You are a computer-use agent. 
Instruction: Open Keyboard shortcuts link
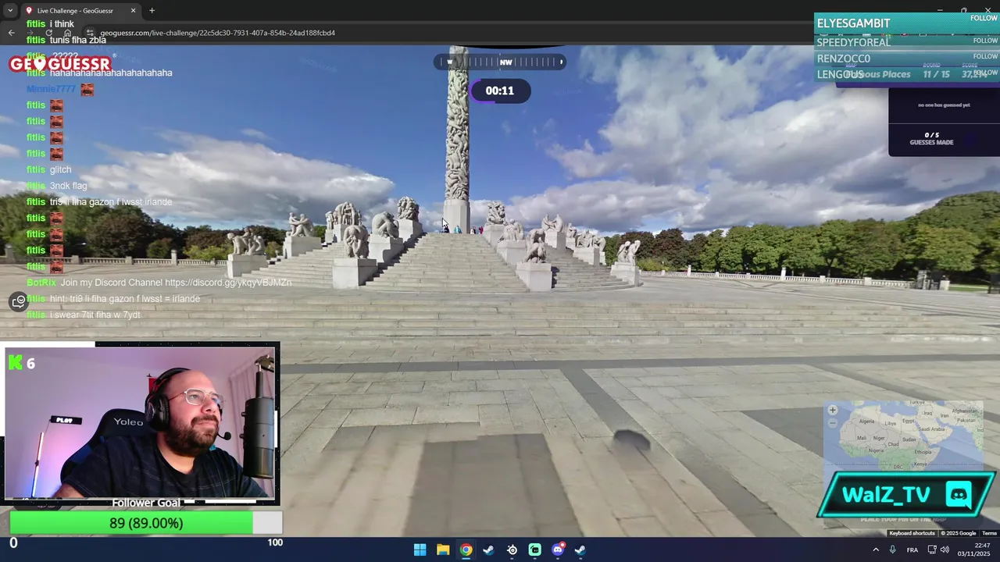point(912,533)
